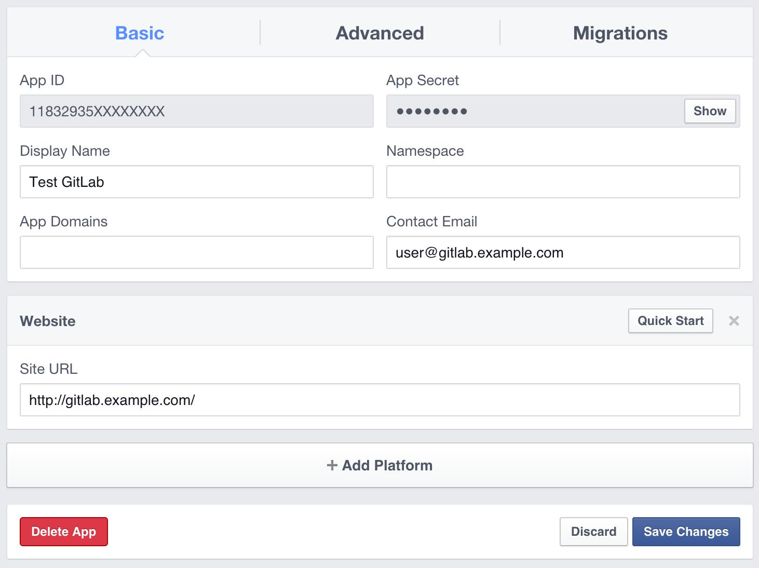The image size is (759, 568).
Task: Switch to the Advanced tab
Action: [379, 33]
